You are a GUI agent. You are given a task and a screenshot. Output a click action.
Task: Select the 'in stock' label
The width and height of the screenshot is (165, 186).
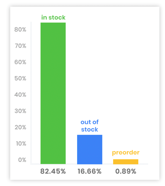(x=53, y=18)
